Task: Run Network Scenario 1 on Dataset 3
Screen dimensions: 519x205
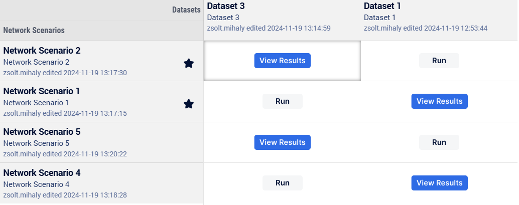Action: [283, 101]
